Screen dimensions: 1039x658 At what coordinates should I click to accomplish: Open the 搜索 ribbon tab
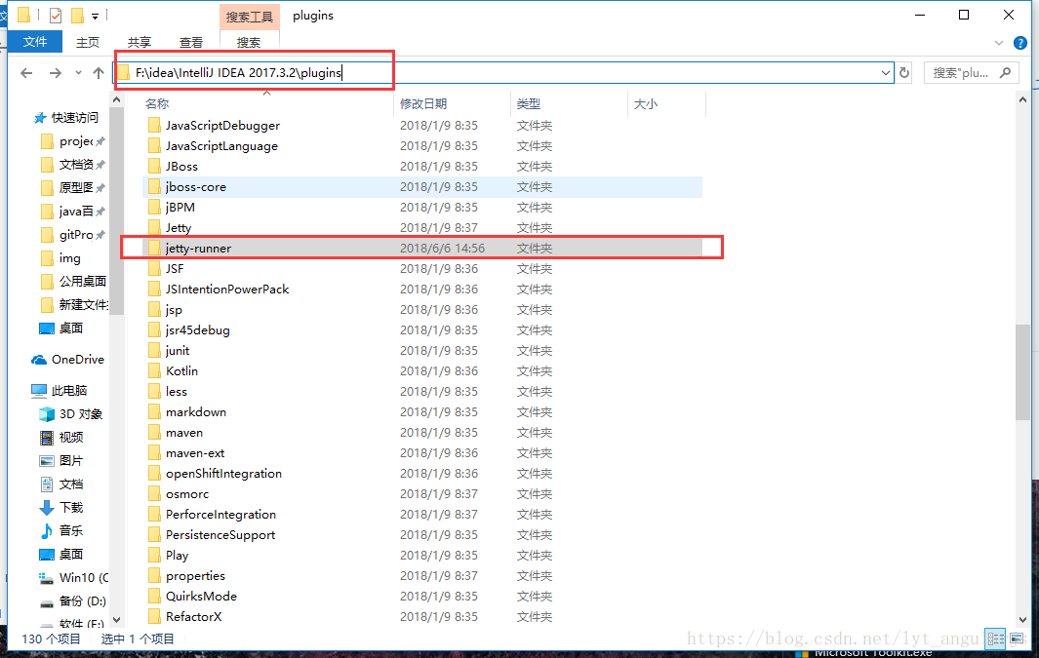click(249, 42)
